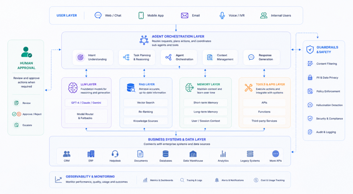Image resolution: width=353 pixels, height=194 pixels.
Task: Select the User / Session Context box
Action: [205, 121]
